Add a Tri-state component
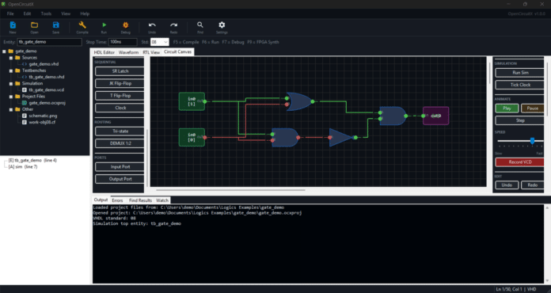The image size is (551, 293). 120,131
